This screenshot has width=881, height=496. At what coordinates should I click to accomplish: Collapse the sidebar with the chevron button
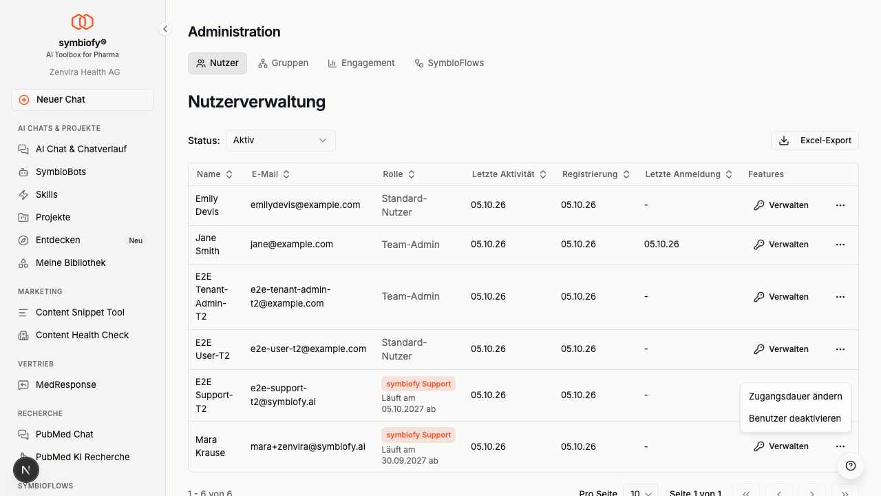(165, 29)
